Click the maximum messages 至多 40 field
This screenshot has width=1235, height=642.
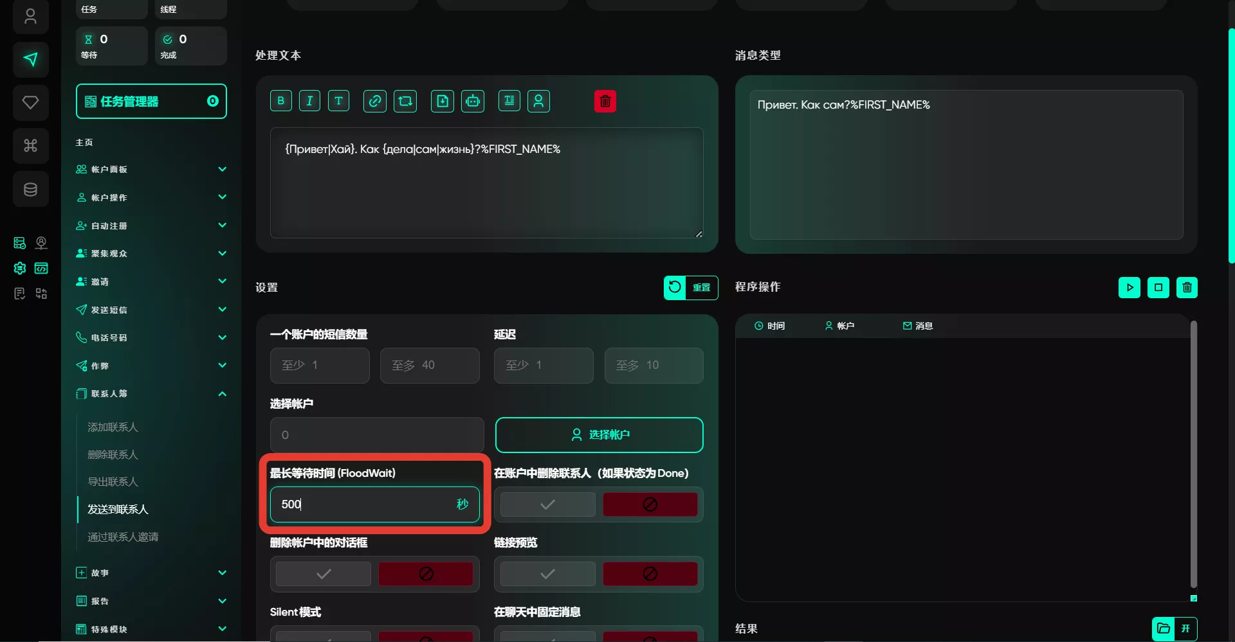pyautogui.click(x=430, y=366)
